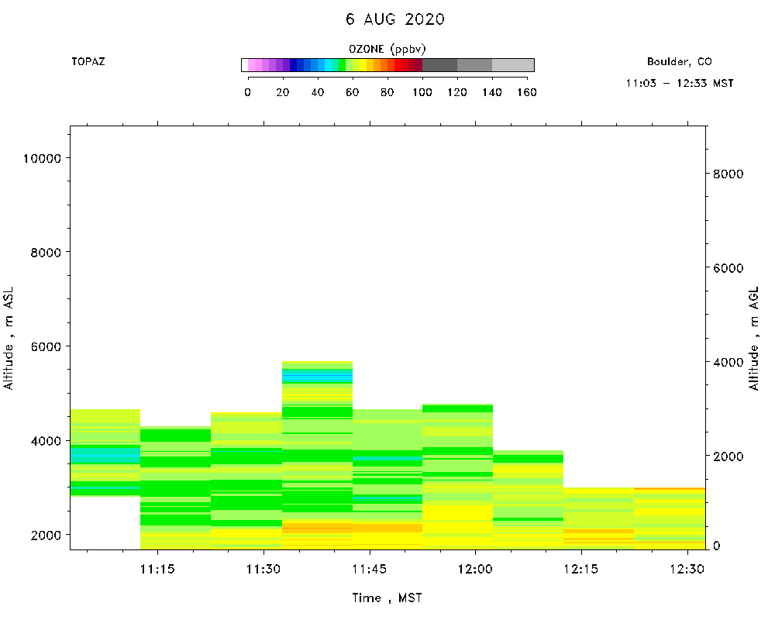775x620 pixels.
Task: Click the time axis label '12:00'
Action: [x=475, y=569]
